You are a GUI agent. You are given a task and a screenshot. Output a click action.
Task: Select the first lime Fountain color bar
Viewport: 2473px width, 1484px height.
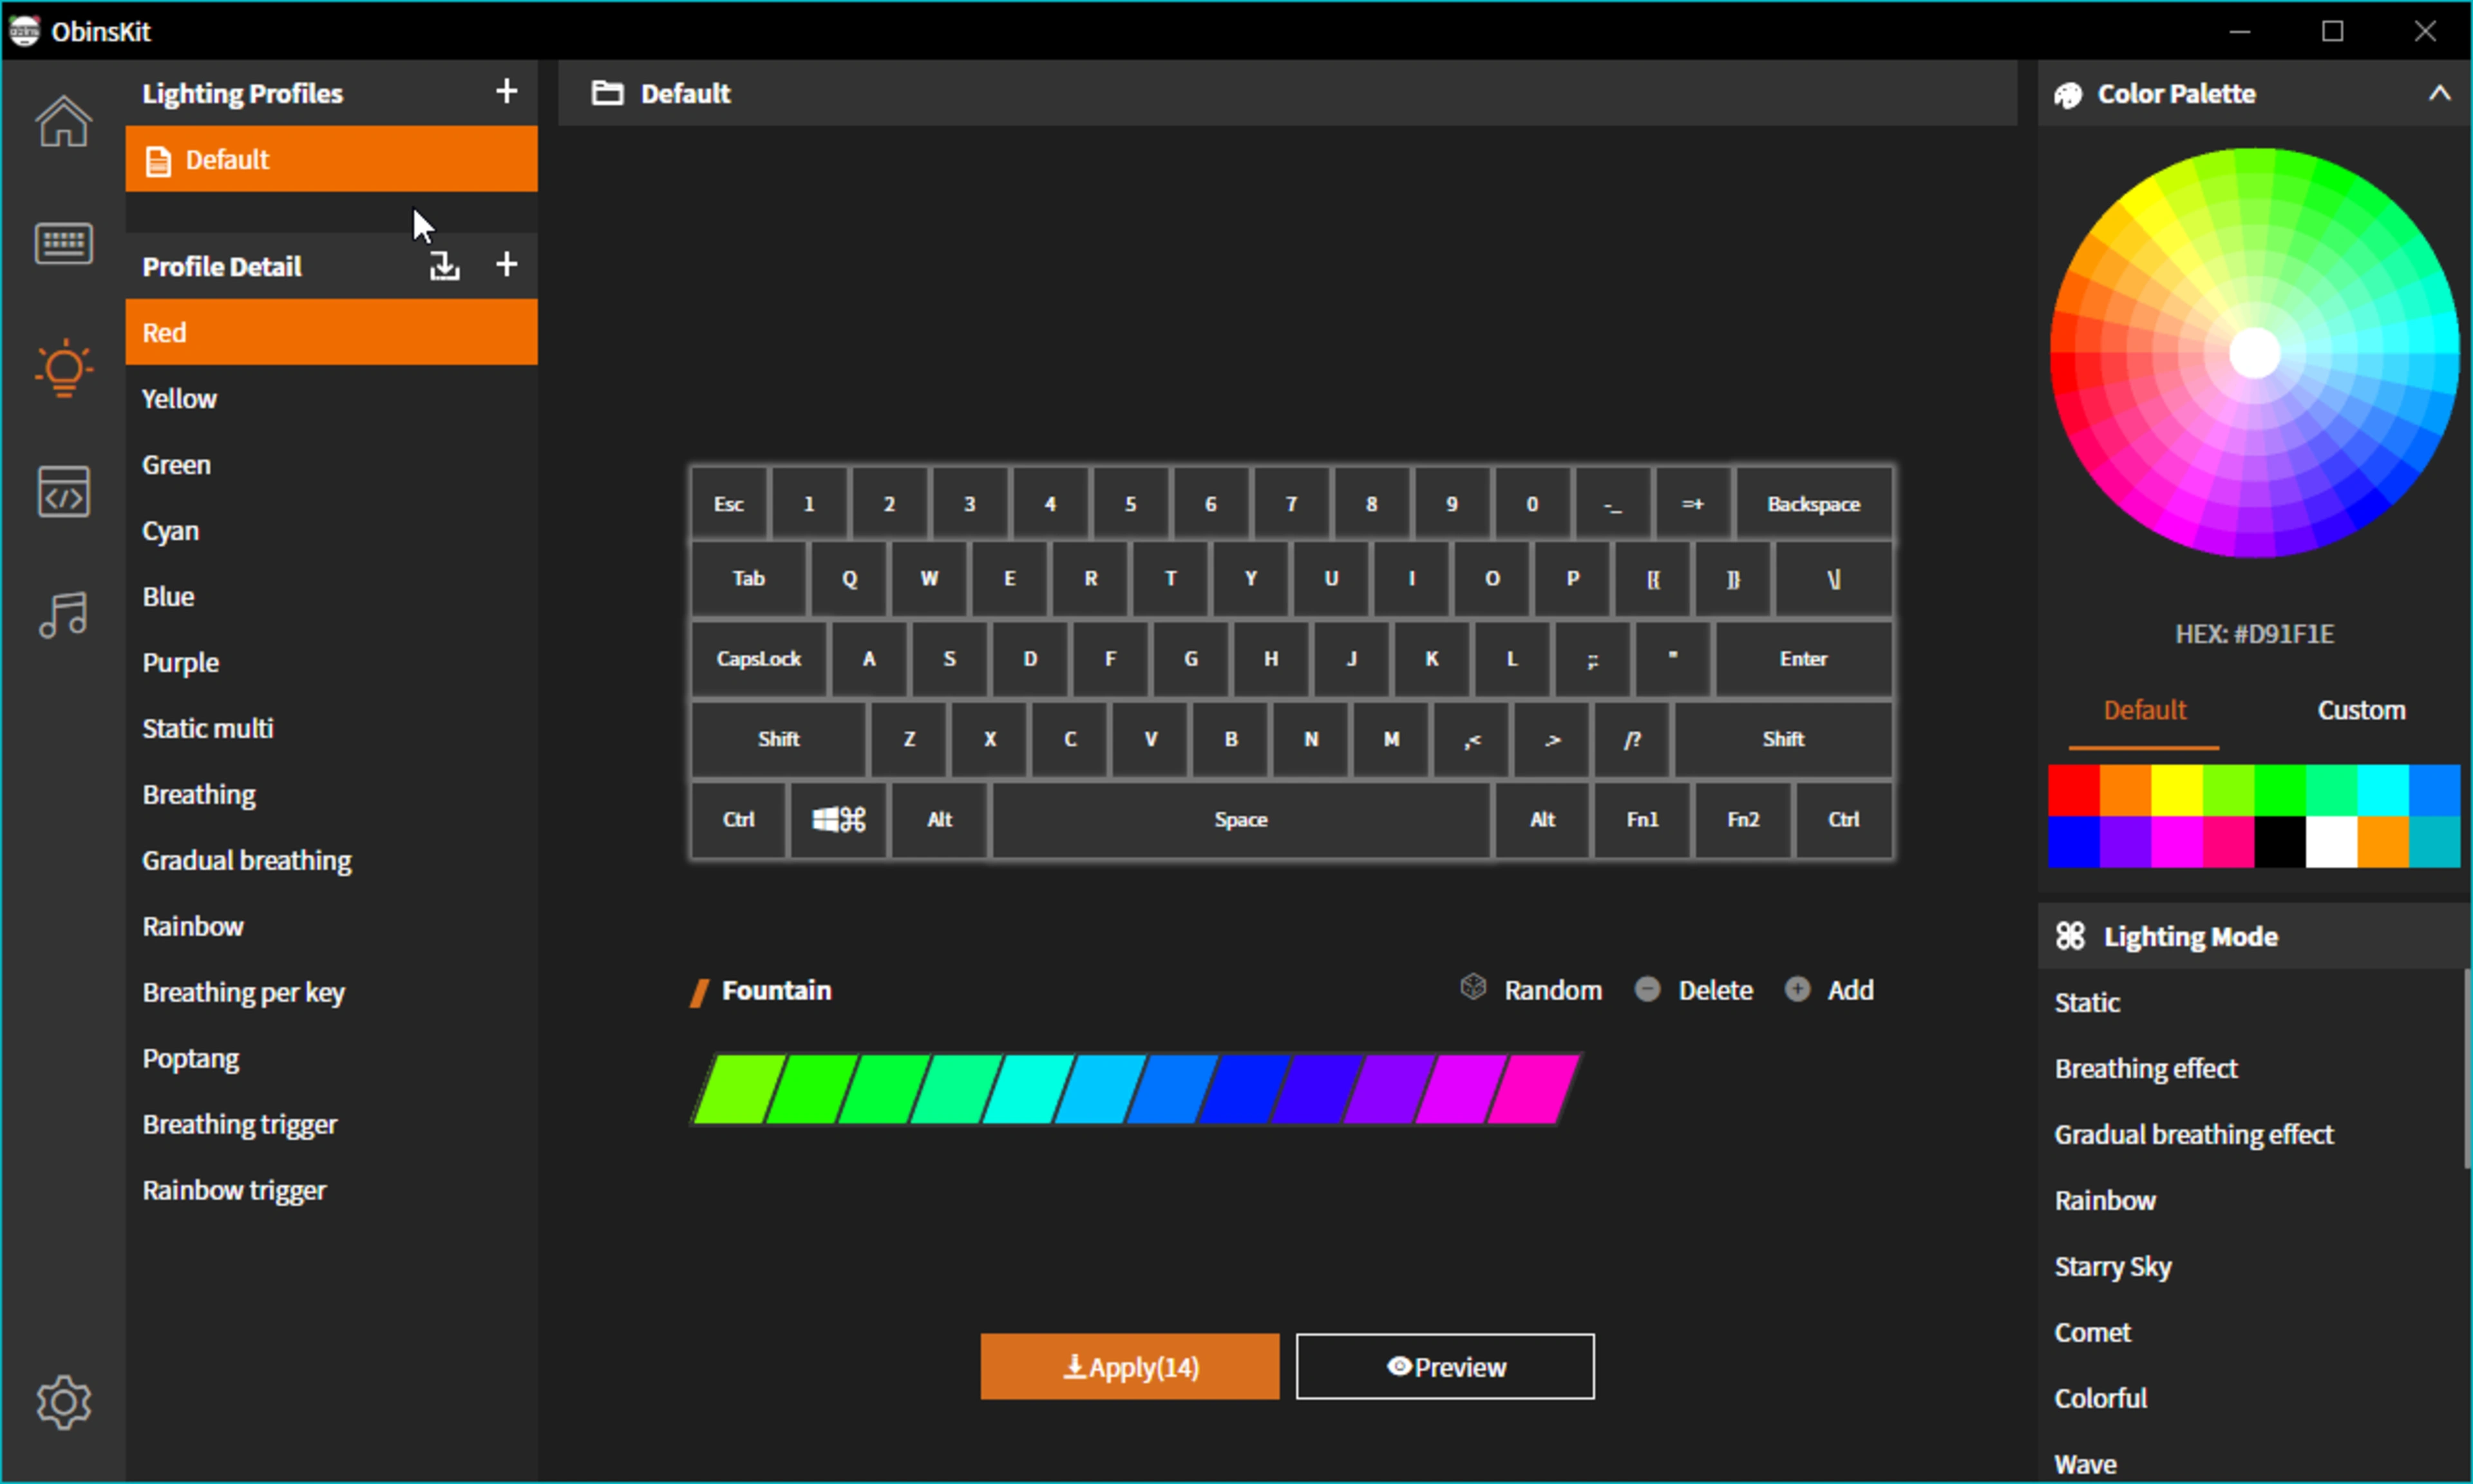pos(740,1088)
